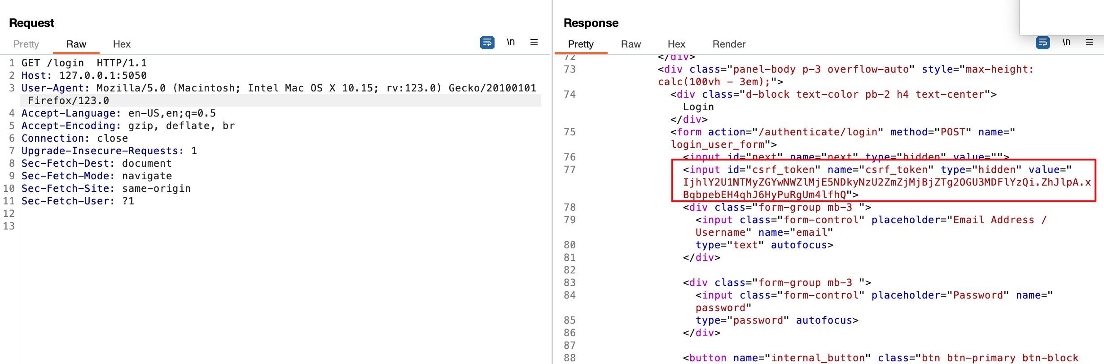
Task: Toggle word wrap icon in Response panel
Action: point(1043,42)
